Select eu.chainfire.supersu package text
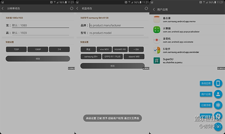The height and width of the screenshot is (134, 225). coord(173,63)
